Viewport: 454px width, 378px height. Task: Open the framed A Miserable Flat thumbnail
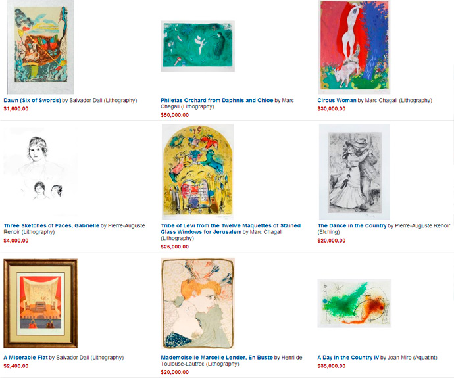[x=41, y=303]
